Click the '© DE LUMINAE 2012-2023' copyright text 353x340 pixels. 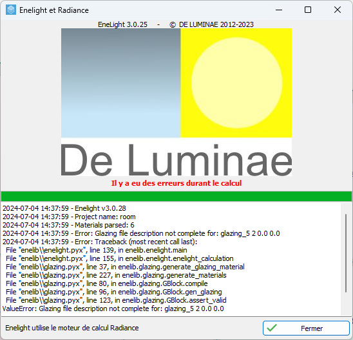pyautogui.click(x=212, y=24)
